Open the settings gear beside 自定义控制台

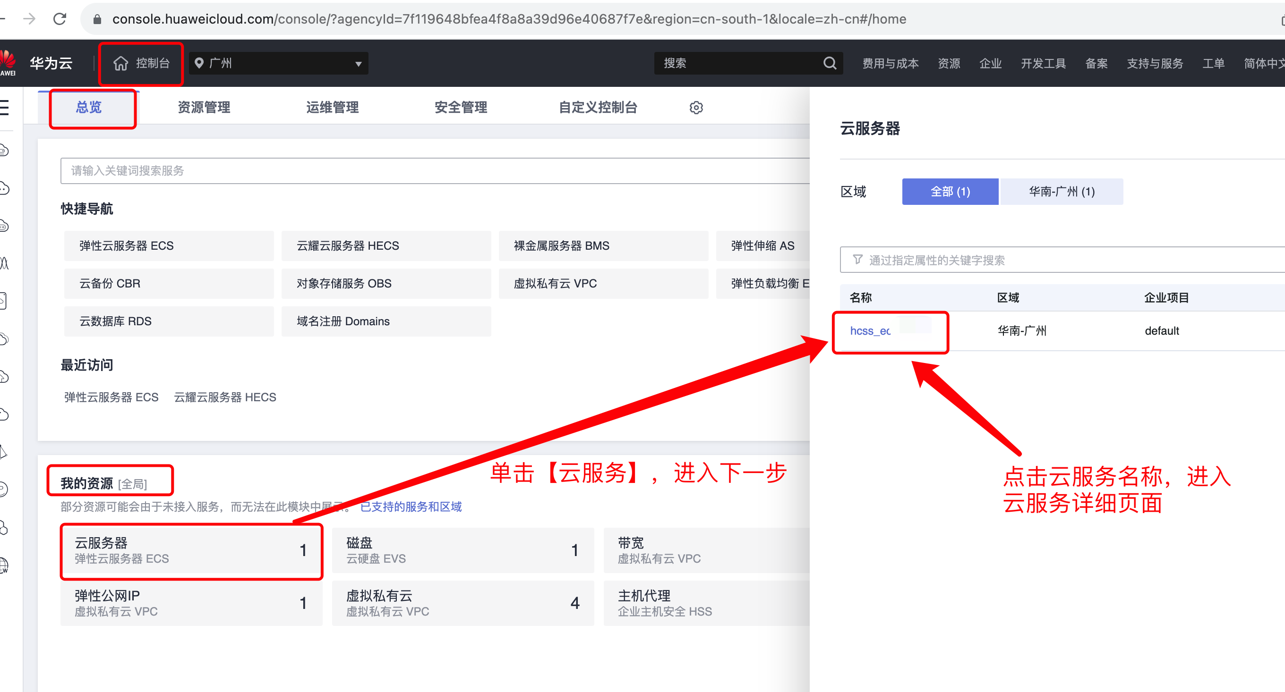tap(696, 107)
